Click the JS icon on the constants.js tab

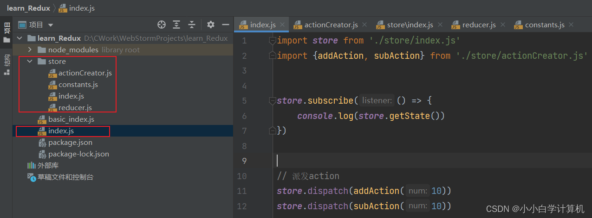click(519, 25)
